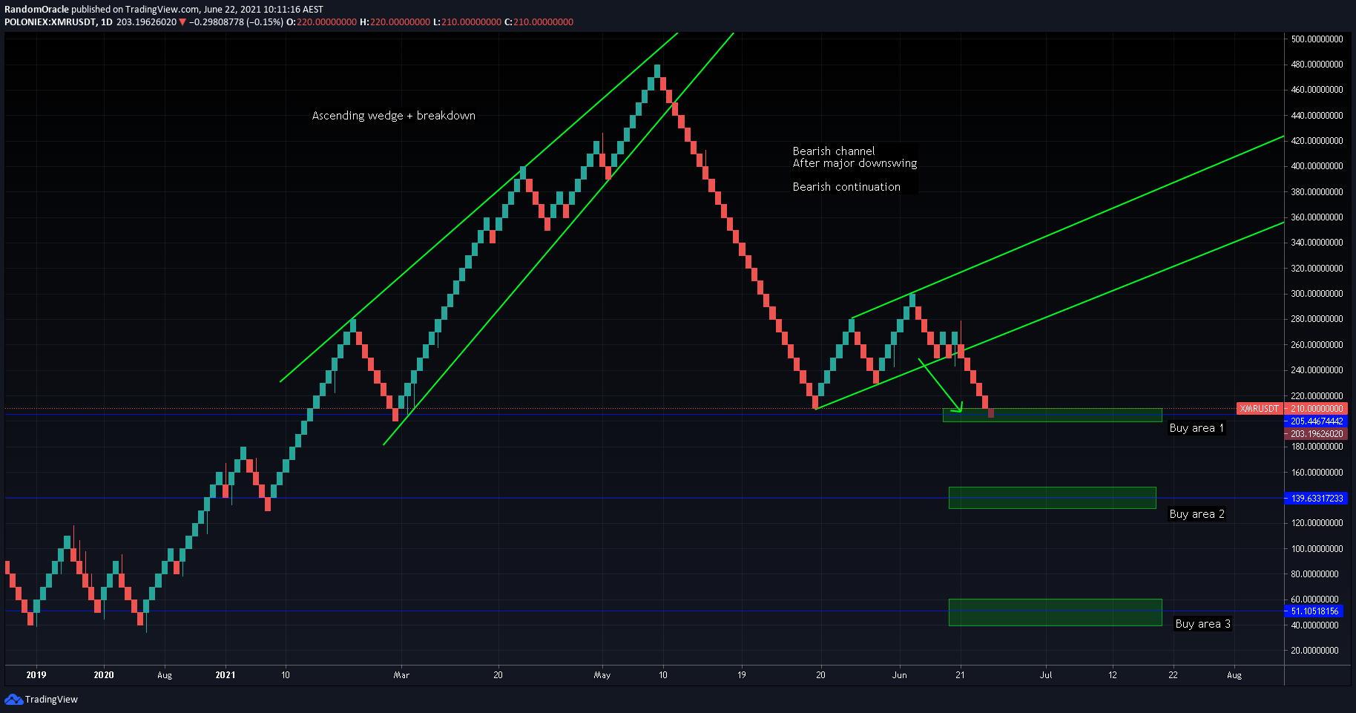Click the 300.00000000 price axis label
1356x713 pixels.
pos(1317,294)
